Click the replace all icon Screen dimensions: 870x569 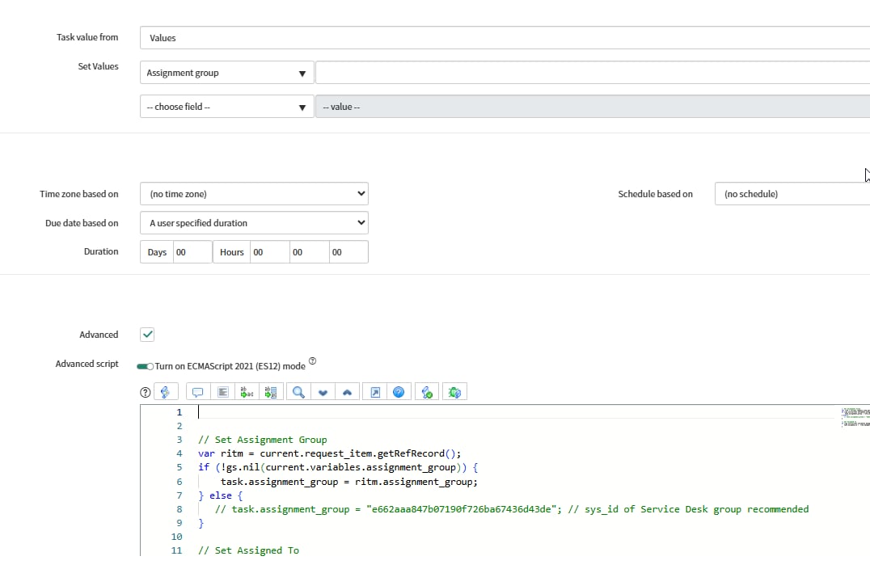click(x=271, y=392)
